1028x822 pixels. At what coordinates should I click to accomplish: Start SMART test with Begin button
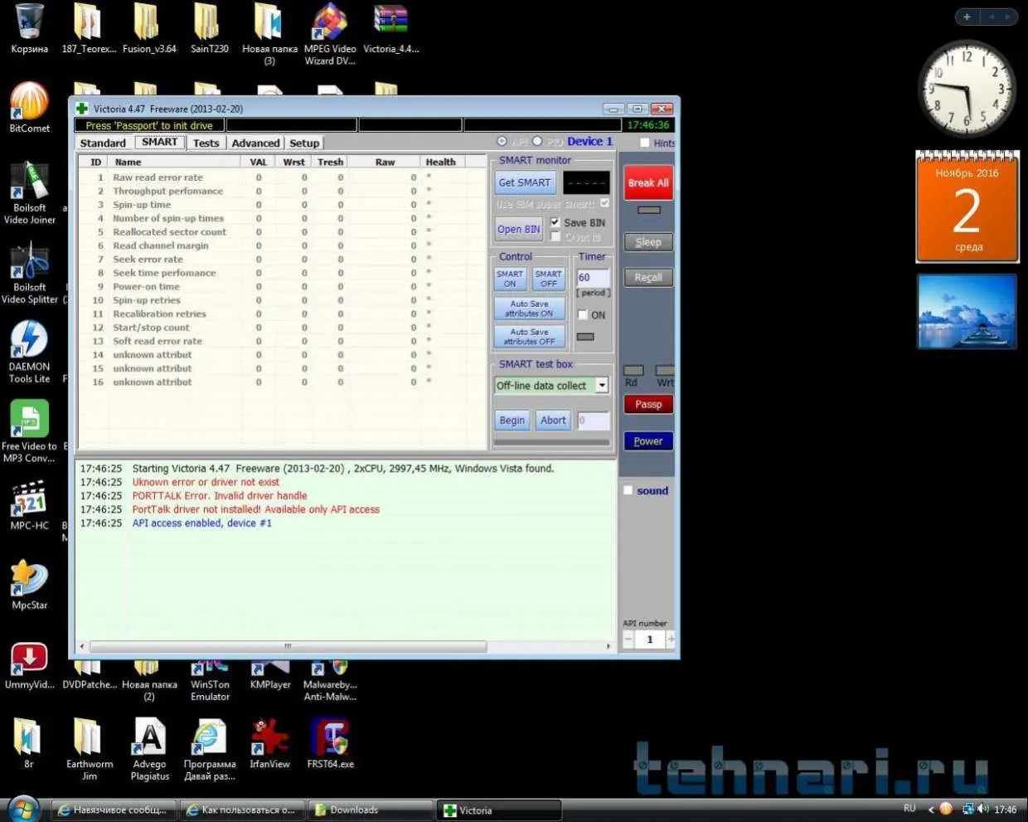[x=512, y=420]
